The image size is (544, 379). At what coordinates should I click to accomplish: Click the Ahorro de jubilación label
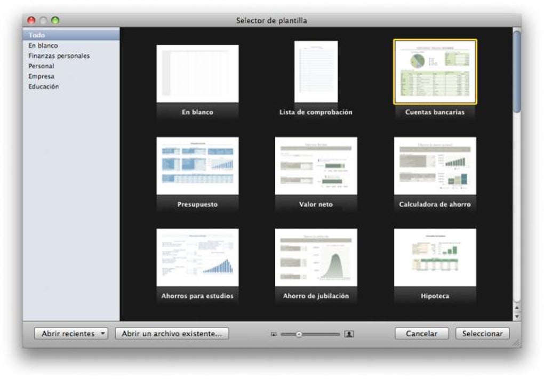316,296
